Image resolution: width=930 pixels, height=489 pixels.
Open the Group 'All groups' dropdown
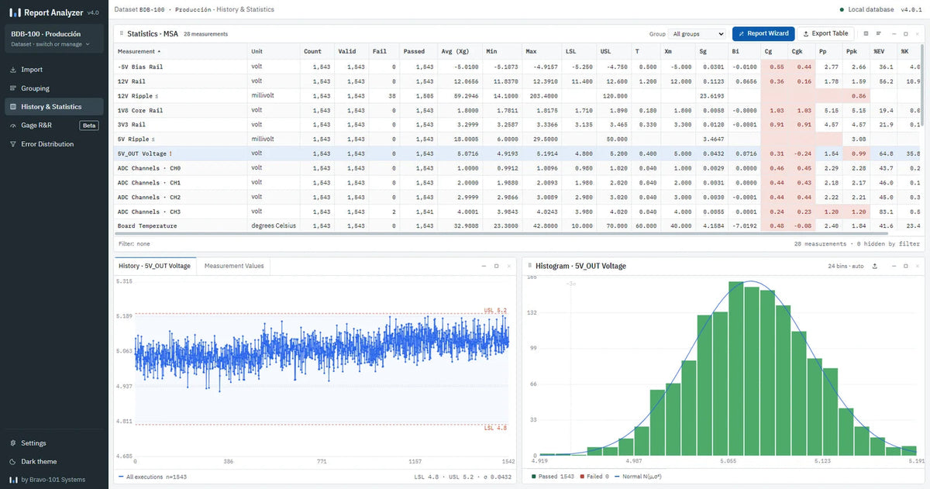[697, 34]
